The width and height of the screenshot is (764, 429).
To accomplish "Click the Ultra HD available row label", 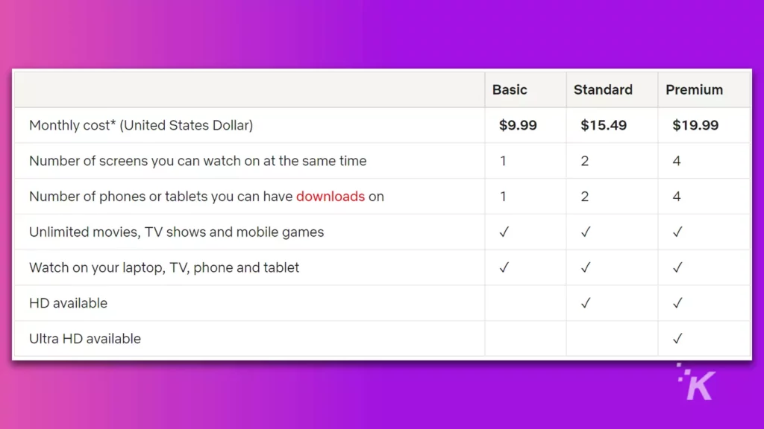I will click(85, 339).
